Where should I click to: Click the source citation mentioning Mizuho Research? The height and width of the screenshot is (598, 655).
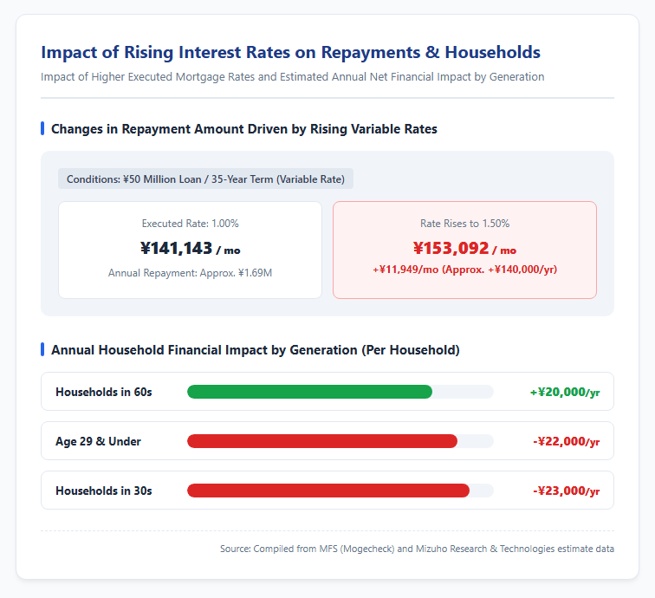click(417, 549)
